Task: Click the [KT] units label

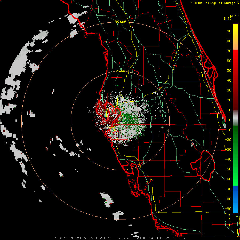Action: 228,18
